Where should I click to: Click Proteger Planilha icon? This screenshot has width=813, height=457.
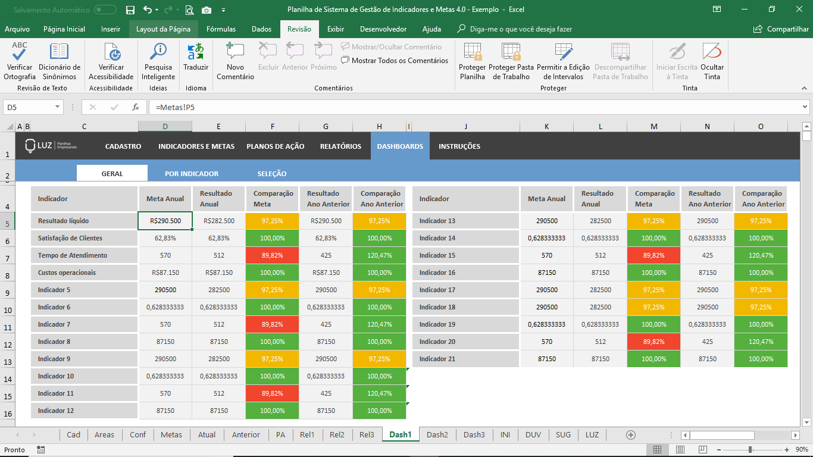pyautogui.click(x=473, y=62)
